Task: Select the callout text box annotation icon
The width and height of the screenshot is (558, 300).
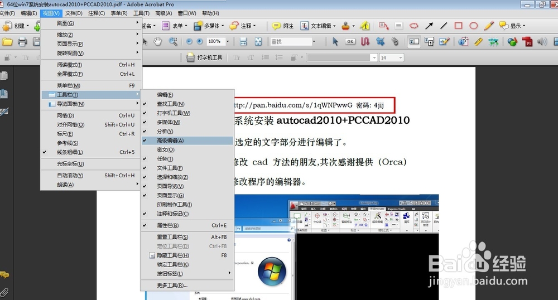Action: click(384, 26)
